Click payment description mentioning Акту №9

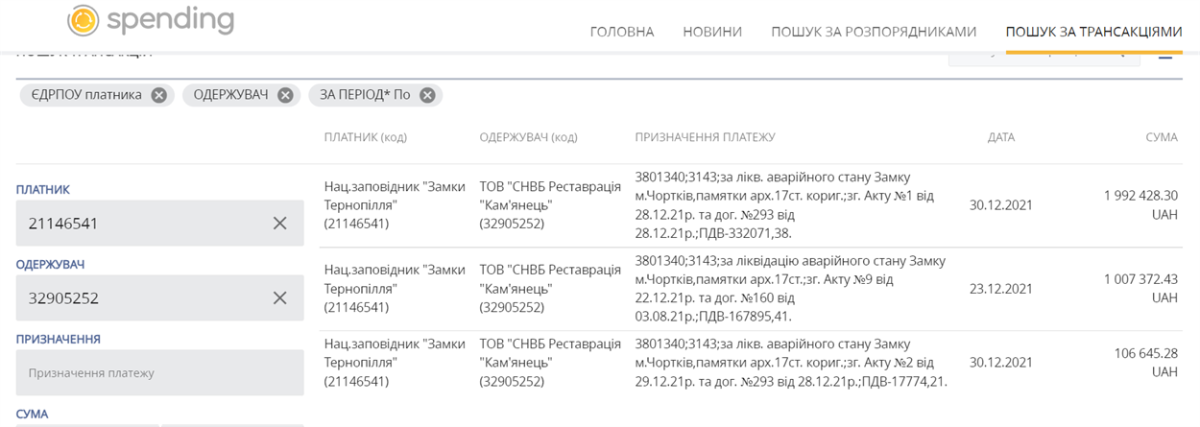[790, 288]
